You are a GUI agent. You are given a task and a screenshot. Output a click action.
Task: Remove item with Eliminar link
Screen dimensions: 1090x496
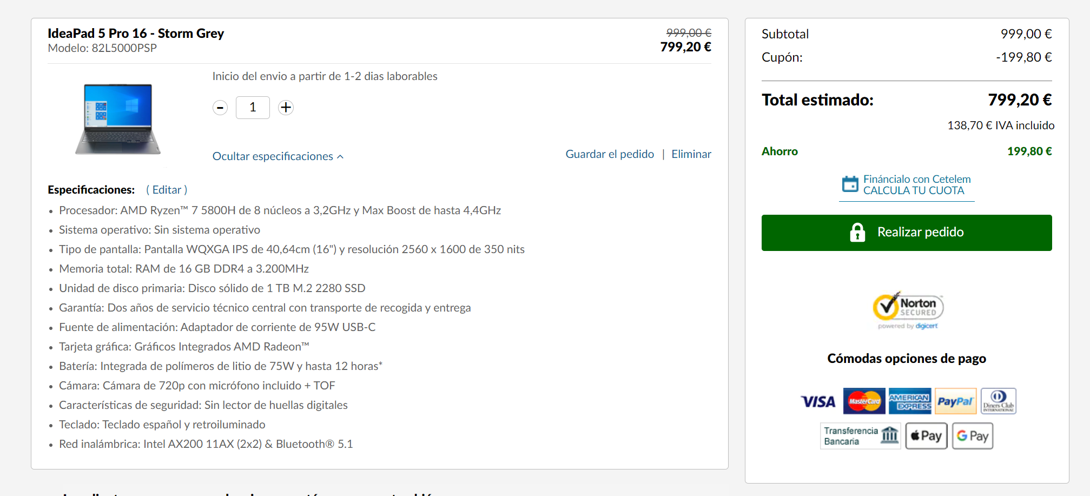pos(691,154)
